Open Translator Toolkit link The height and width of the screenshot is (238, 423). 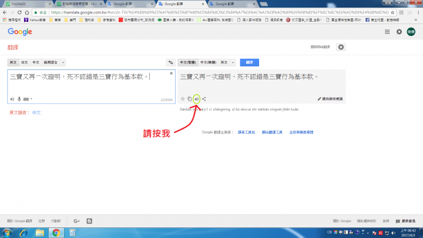pyautogui.click(x=246, y=132)
